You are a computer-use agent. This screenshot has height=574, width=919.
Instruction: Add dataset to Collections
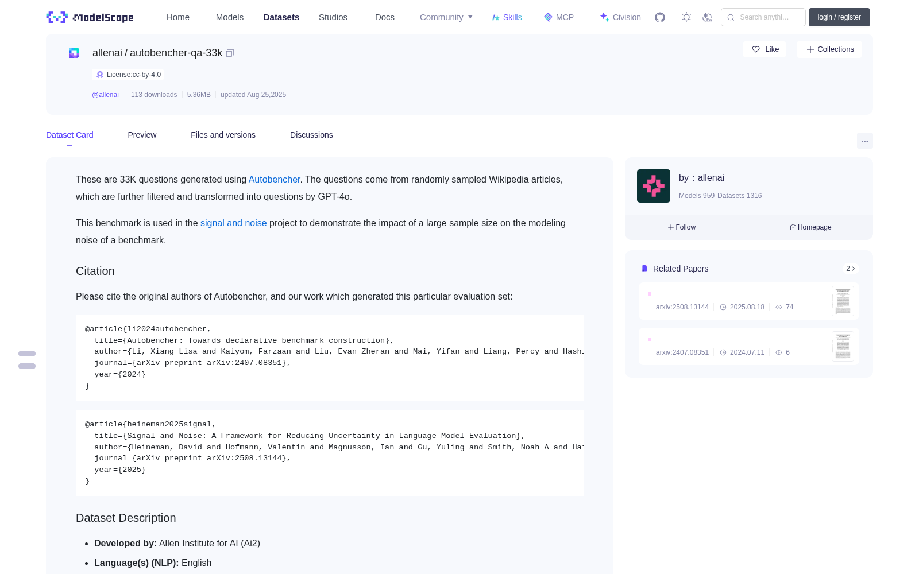pyautogui.click(x=829, y=49)
